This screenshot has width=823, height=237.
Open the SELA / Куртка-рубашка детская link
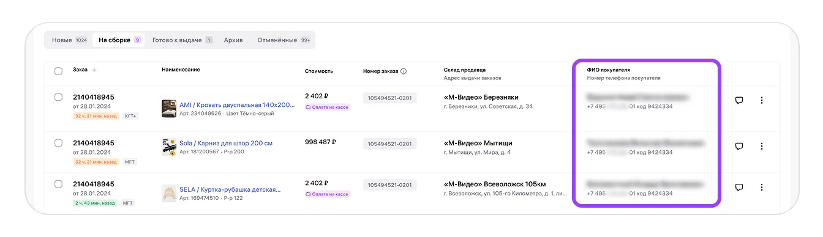[230, 189]
